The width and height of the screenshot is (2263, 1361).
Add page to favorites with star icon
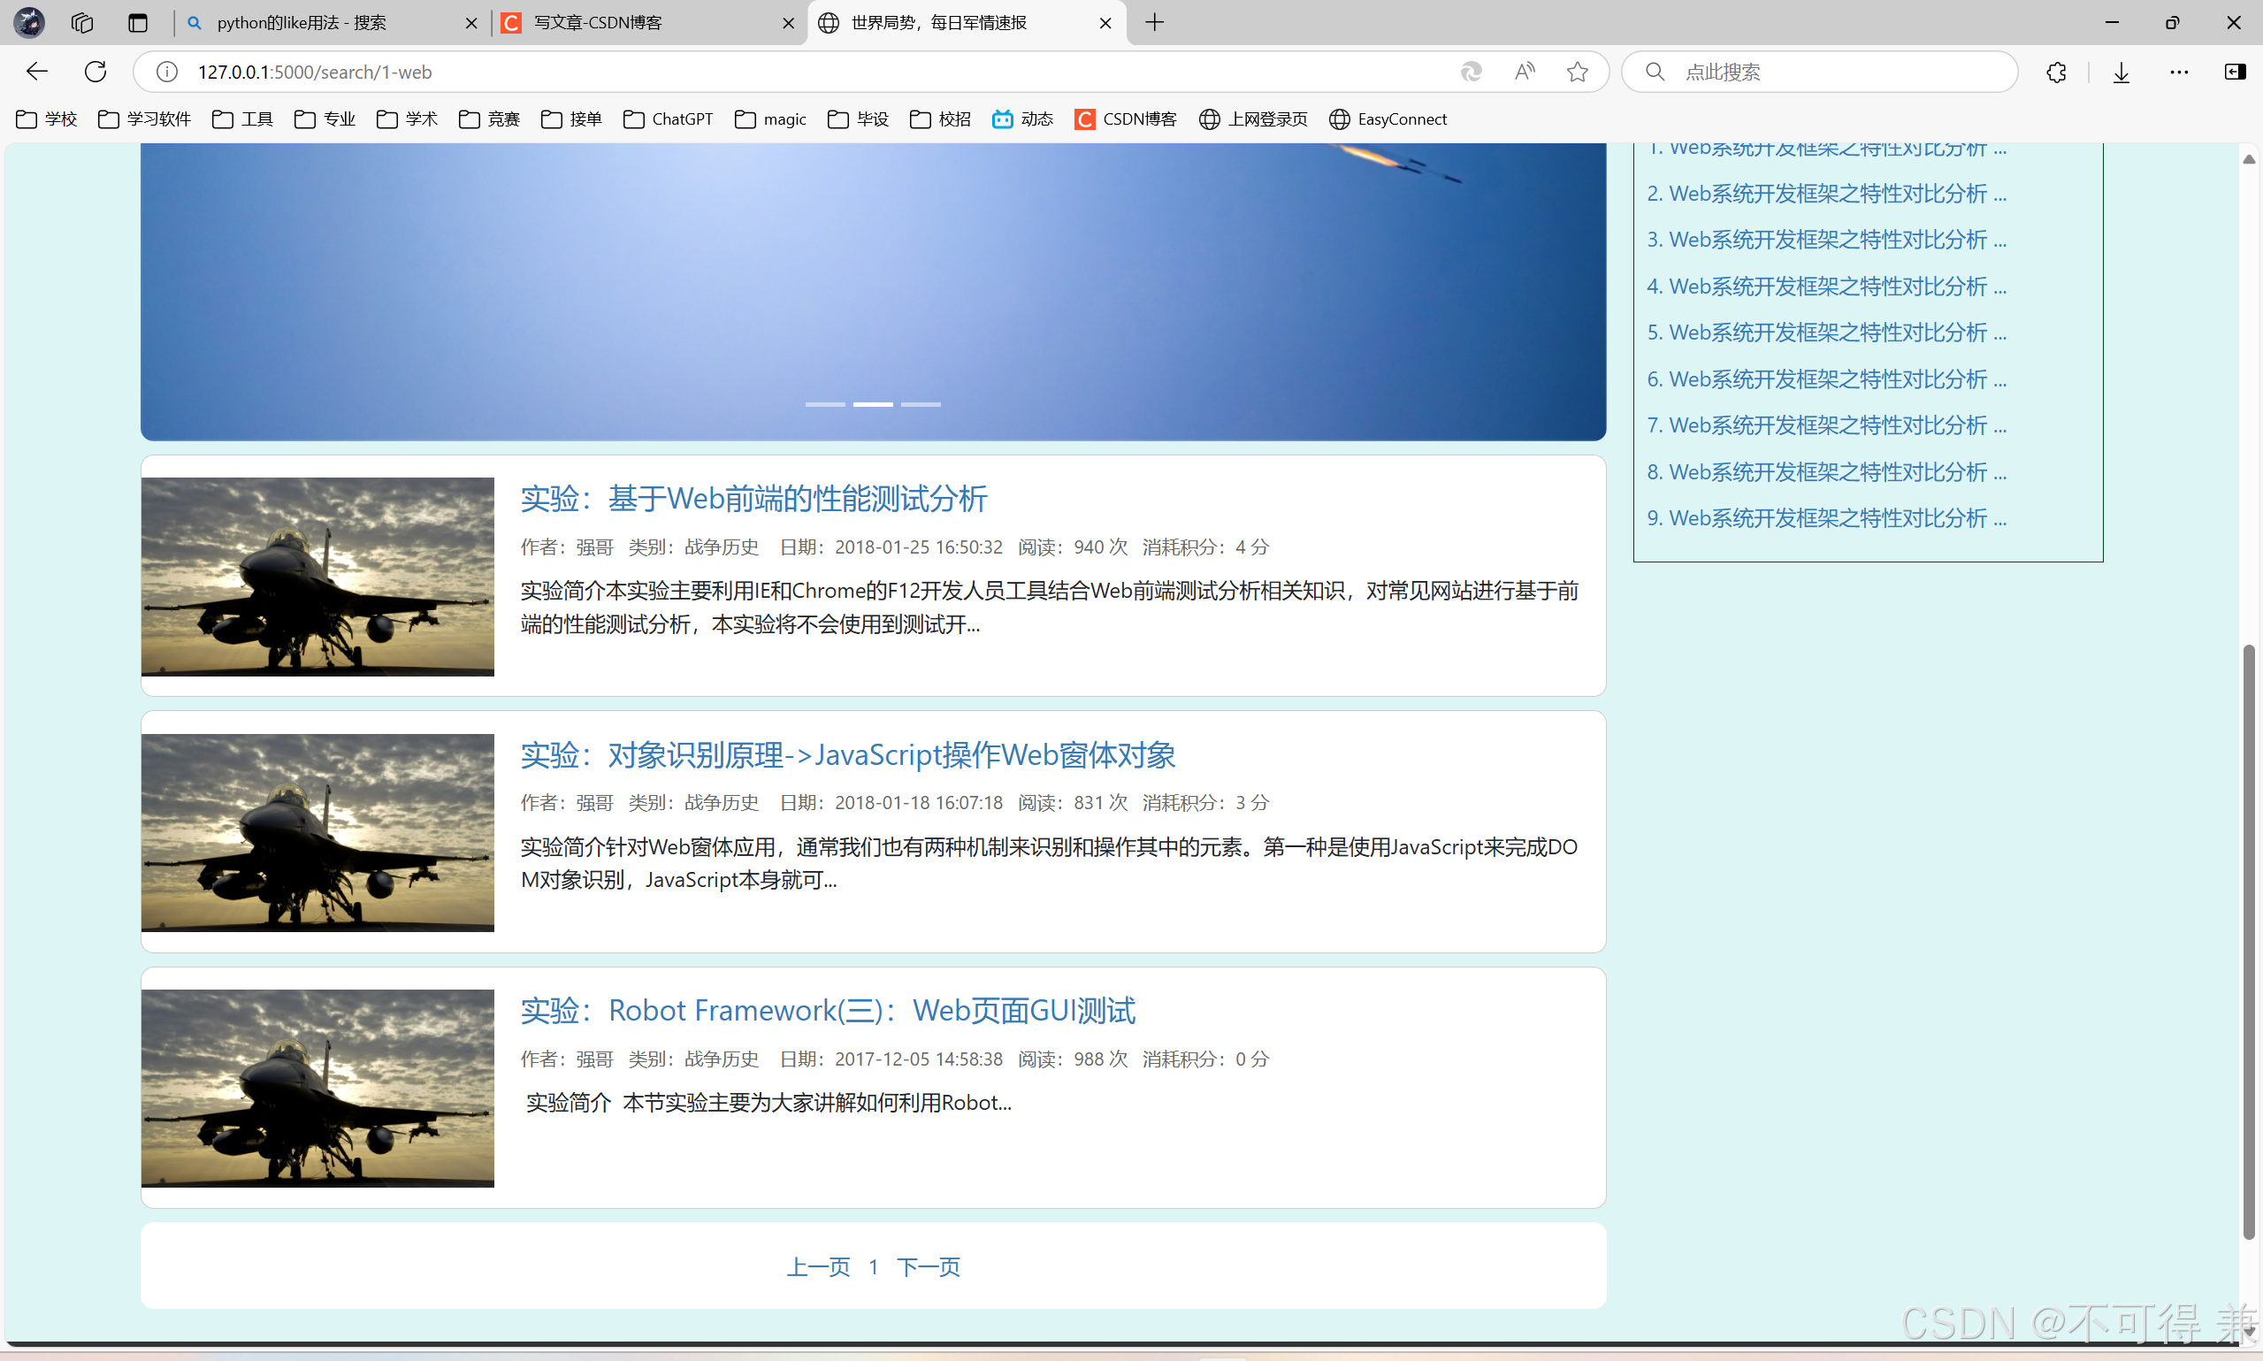coord(1577,72)
